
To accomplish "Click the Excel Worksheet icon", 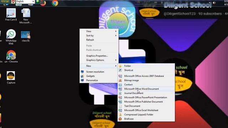I will pos(120,110).
